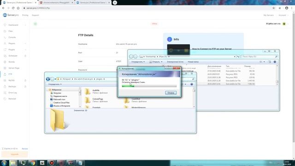Click Back arrow in Games (G:) window

pos(131,57)
